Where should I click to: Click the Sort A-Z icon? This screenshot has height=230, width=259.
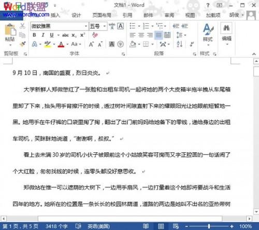click(x=180, y=44)
